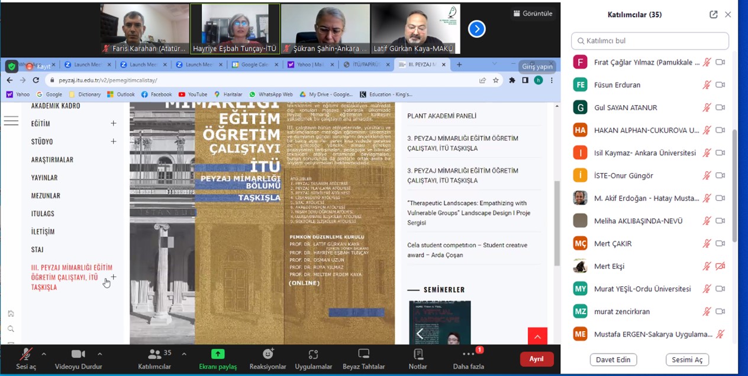Screen dimensions: 748x376
Task: Open the Uygulamalar apps icon
Action: click(x=313, y=354)
